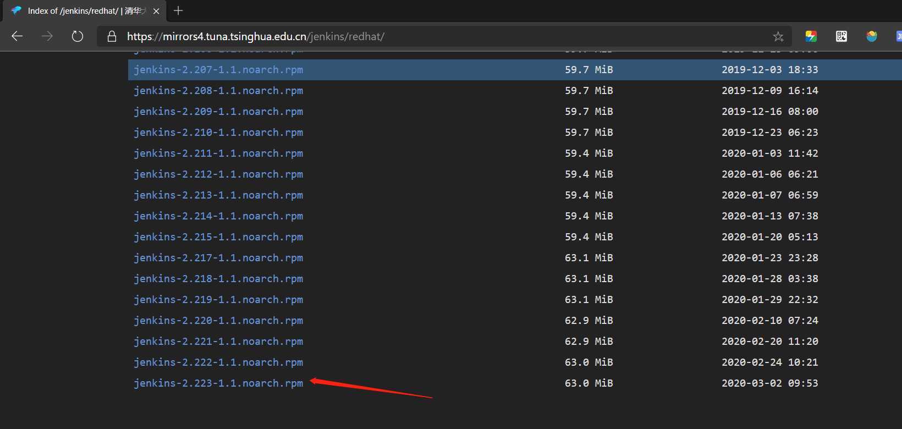
Task: Open the QR code extension
Action: click(x=841, y=36)
